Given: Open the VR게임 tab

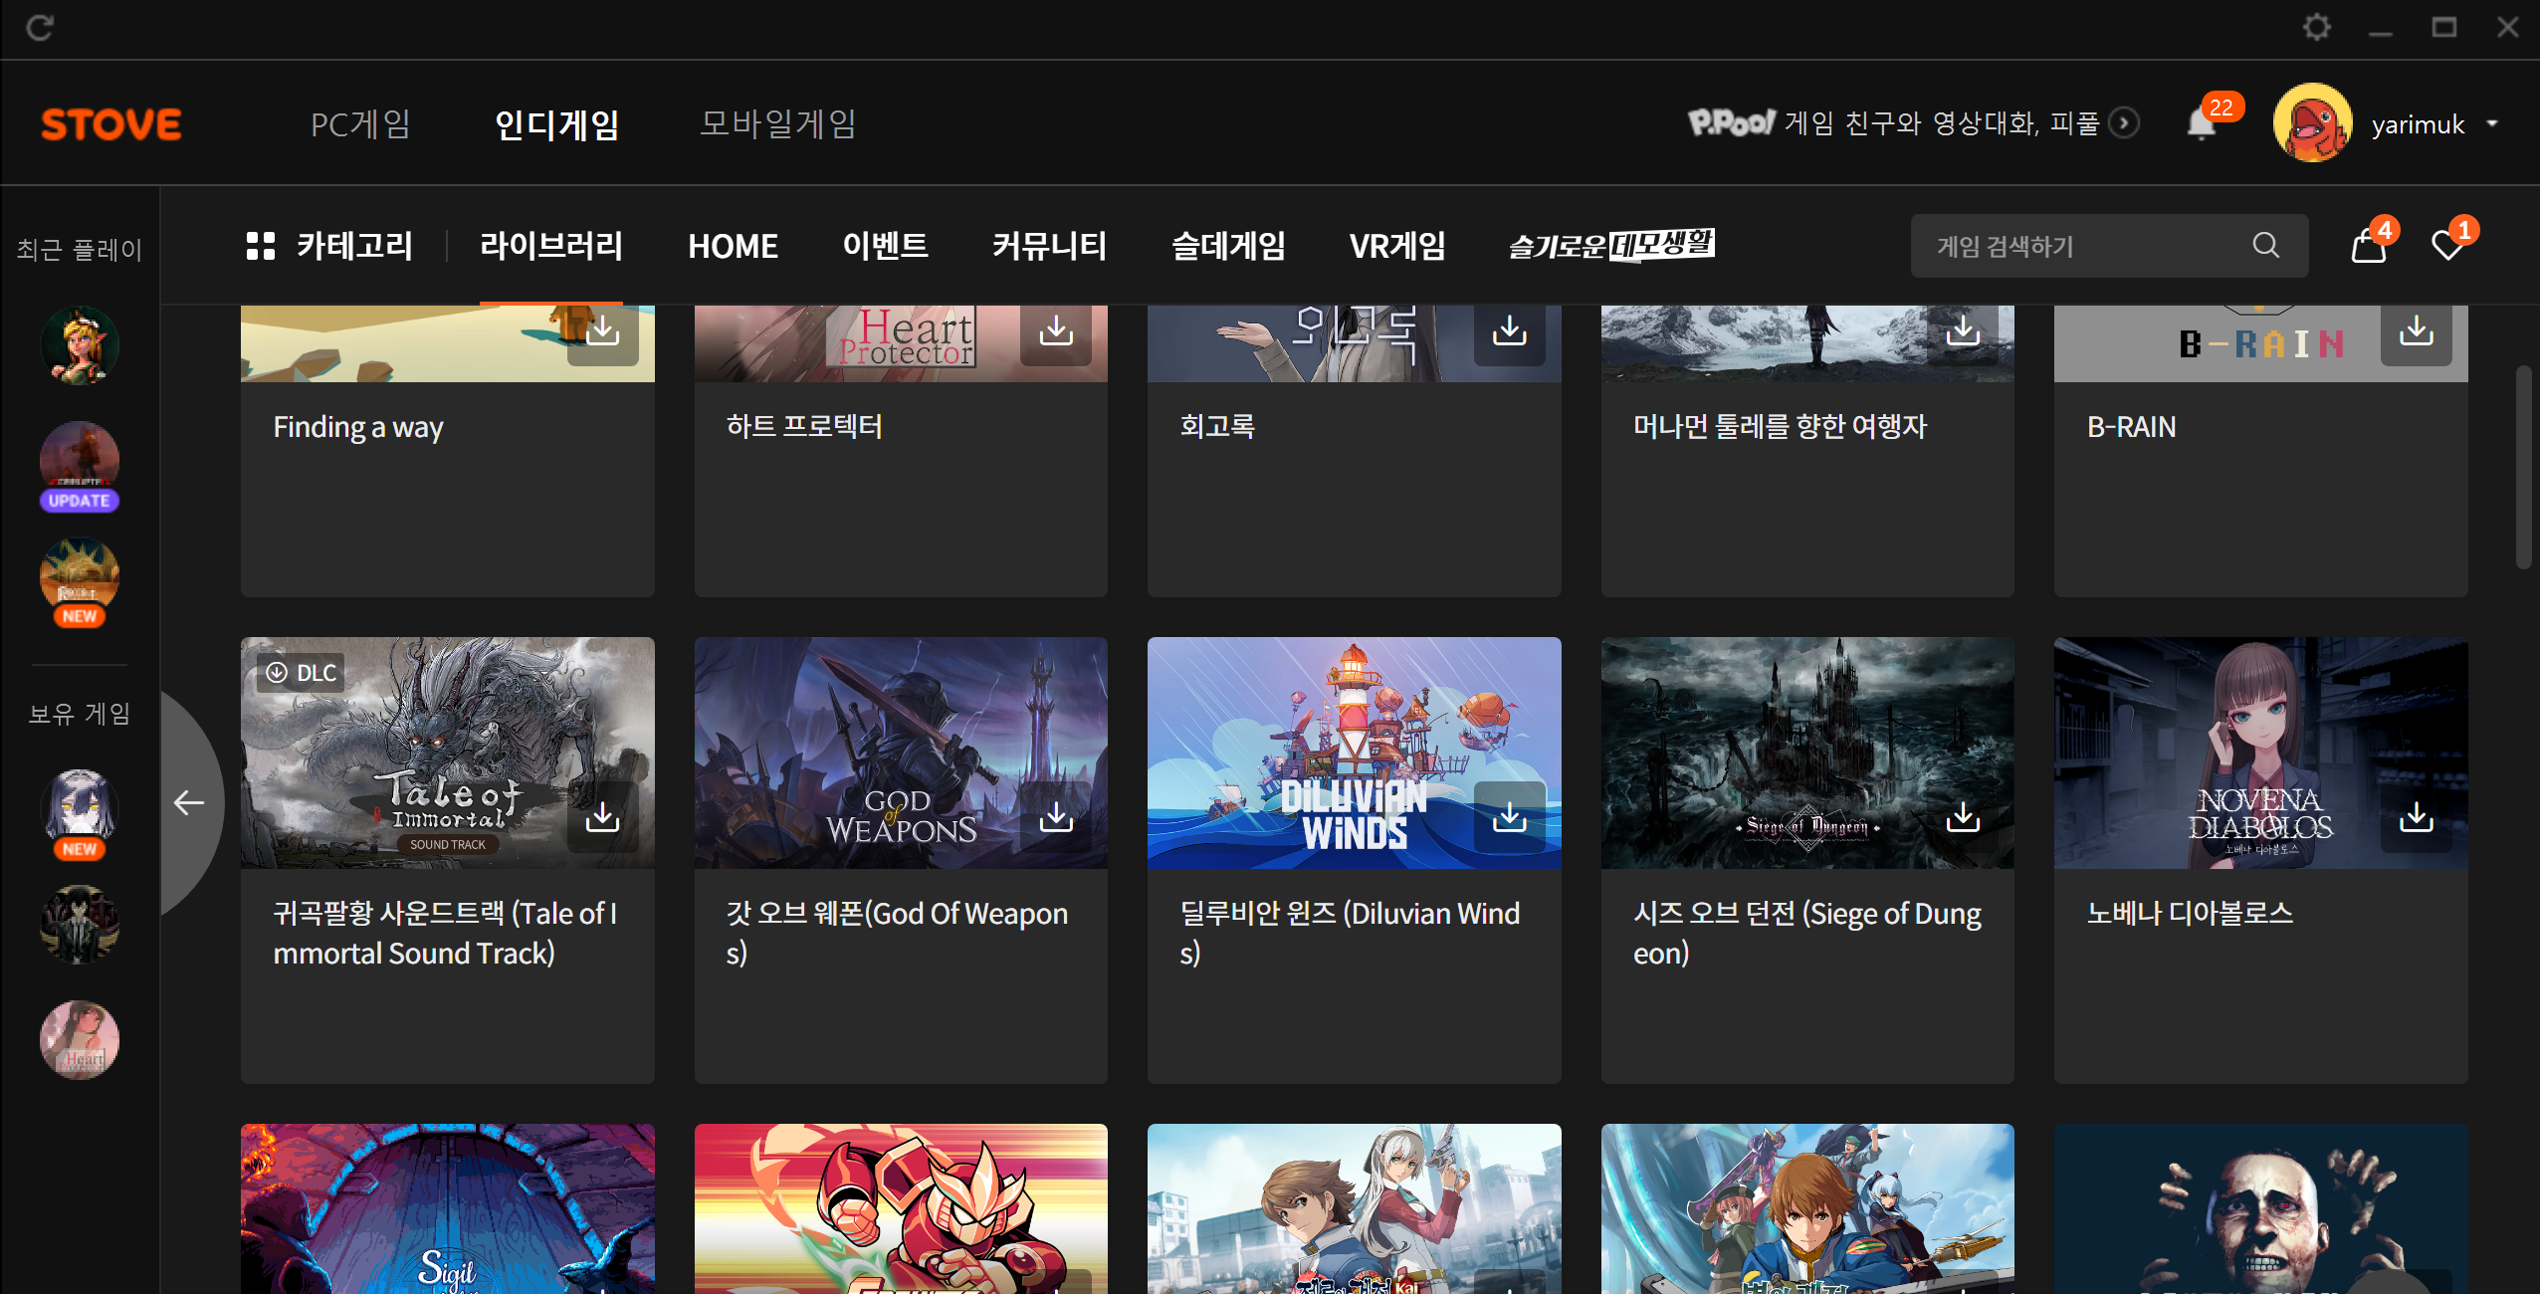Looking at the screenshot, I should [1397, 246].
